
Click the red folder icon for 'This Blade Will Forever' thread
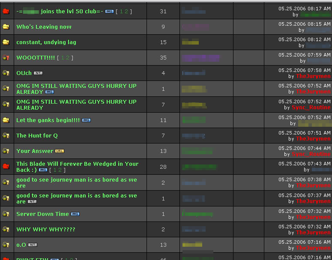pos(6,167)
